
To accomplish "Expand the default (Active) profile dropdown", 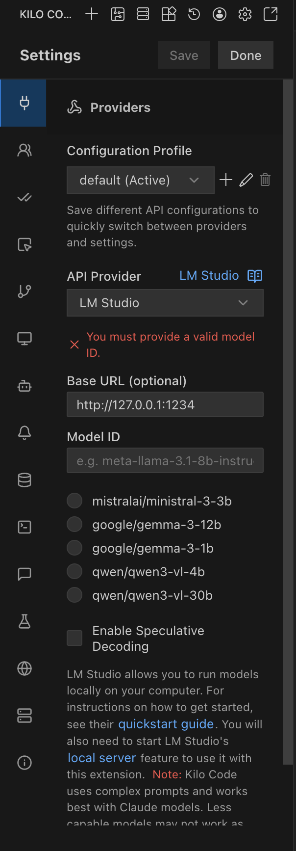I will click(140, 180).
